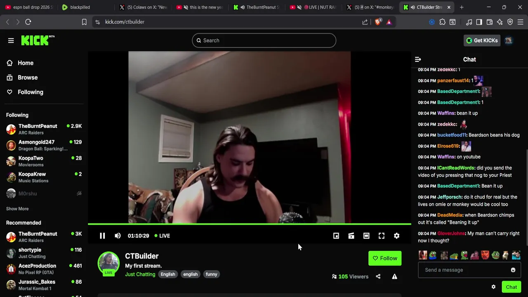
Task: Open music playlist toolbar icon
Action: 469,22
